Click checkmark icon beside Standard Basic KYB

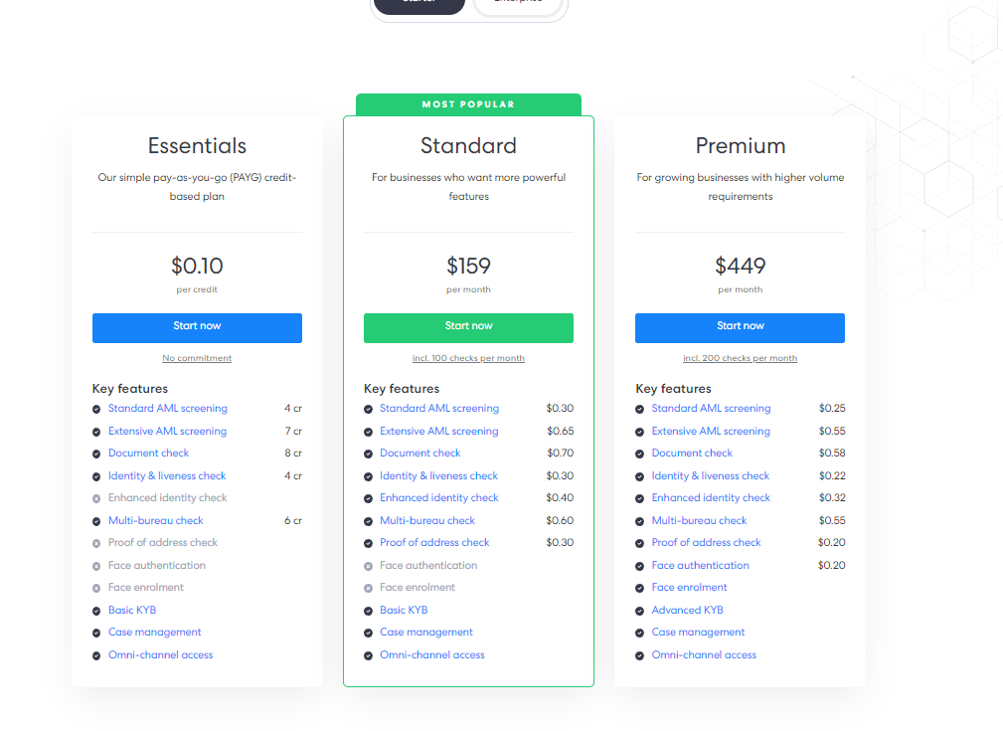[x=368, y=611]
